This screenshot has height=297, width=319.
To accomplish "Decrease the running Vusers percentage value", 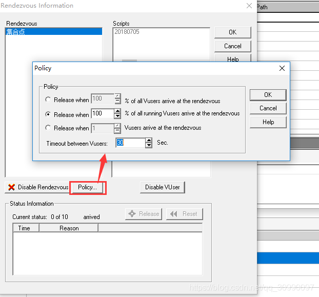I will pos(117,116).
